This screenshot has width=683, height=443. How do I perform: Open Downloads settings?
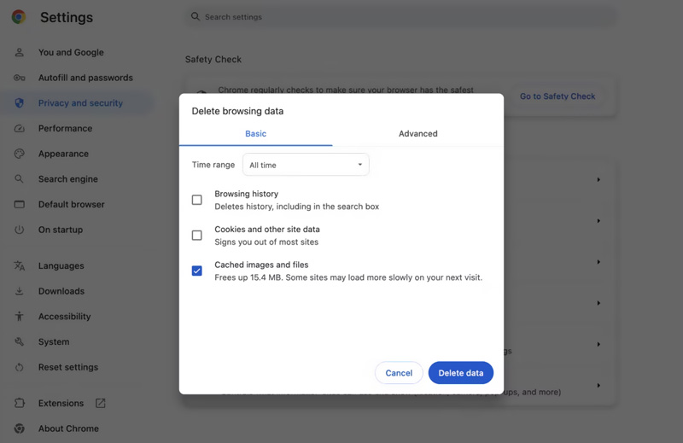pyautogui.click(x=61, y=291)
